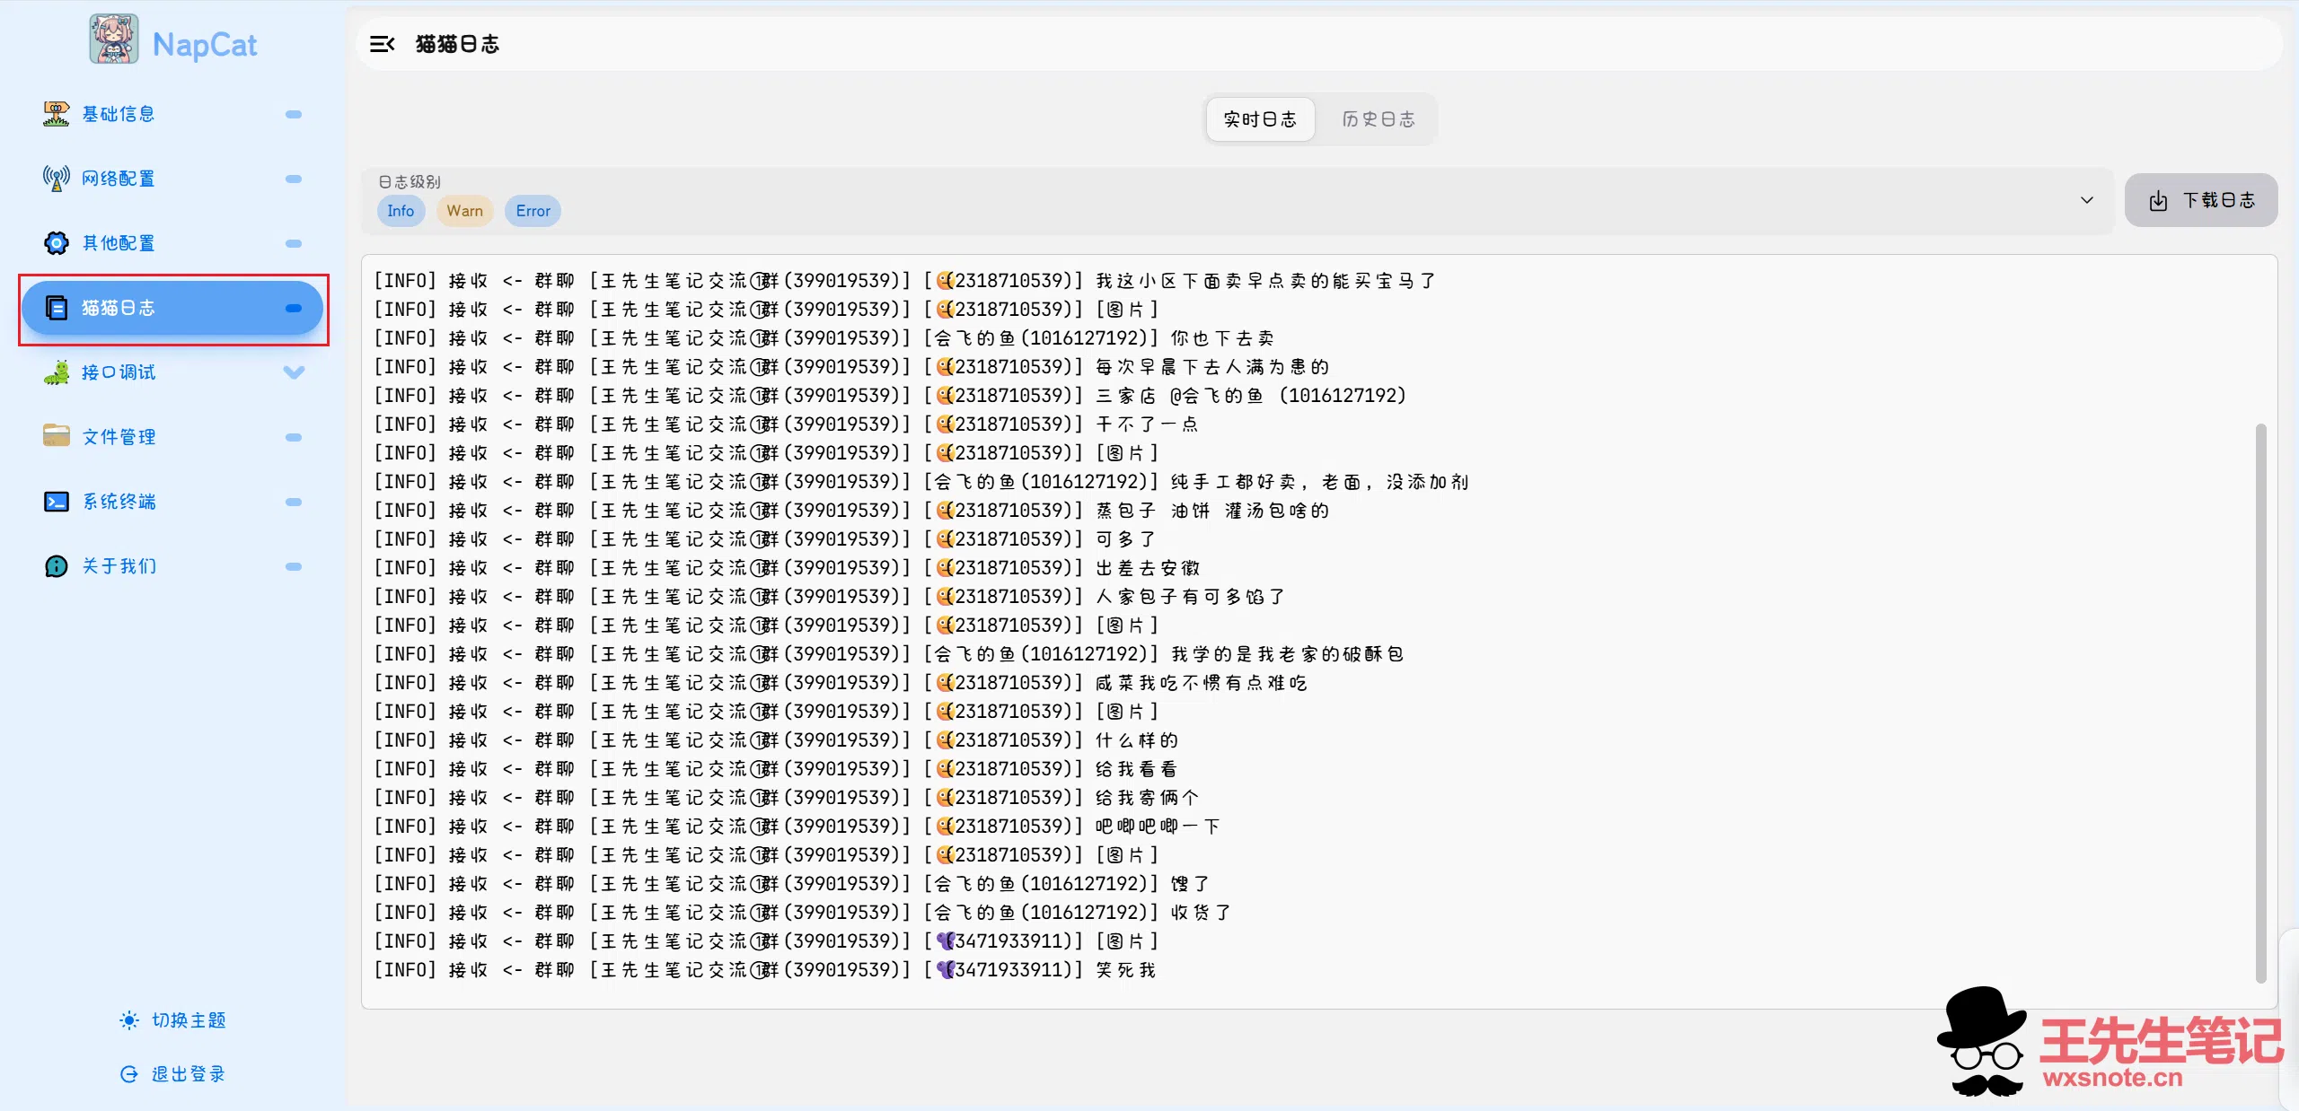Toggle the Info log level filter
2299x1111 pixels.
pyautogui.click(x=401, y=210)
